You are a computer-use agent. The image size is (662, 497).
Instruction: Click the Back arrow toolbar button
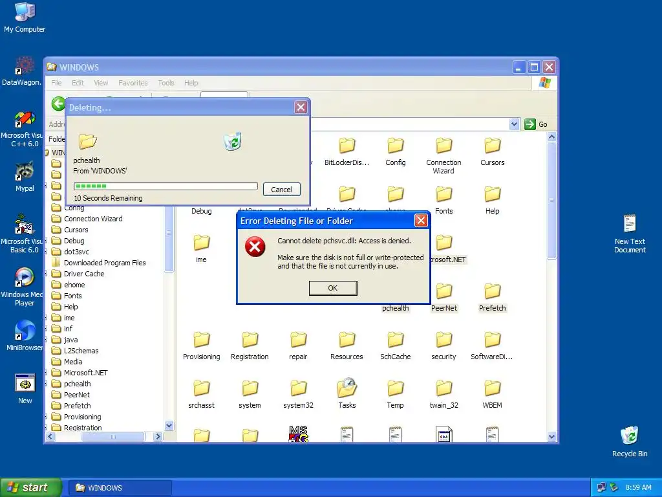click(58, 103)
